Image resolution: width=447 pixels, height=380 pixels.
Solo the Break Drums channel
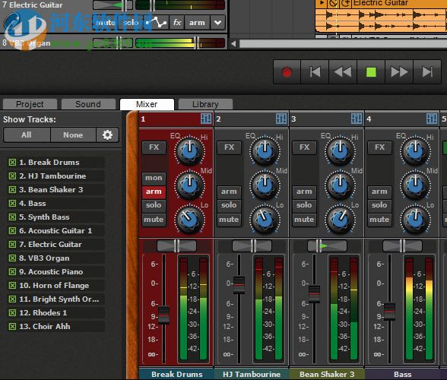154,205
